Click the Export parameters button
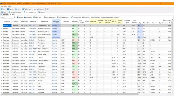174x98 pixels. (x=50, y=17)
